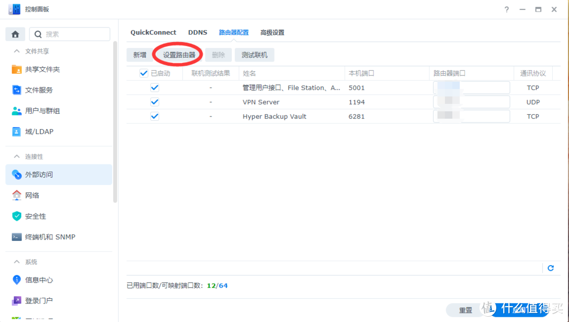The image size is (569, 322).
Task: Select the 管理用户接口、File Station row name
Action: [x=291, y=87]
